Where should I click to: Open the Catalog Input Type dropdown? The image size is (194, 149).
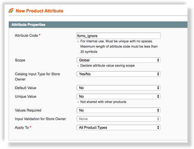[118, 74]
